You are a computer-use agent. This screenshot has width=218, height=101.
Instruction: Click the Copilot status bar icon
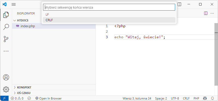(x=205, y=98)
